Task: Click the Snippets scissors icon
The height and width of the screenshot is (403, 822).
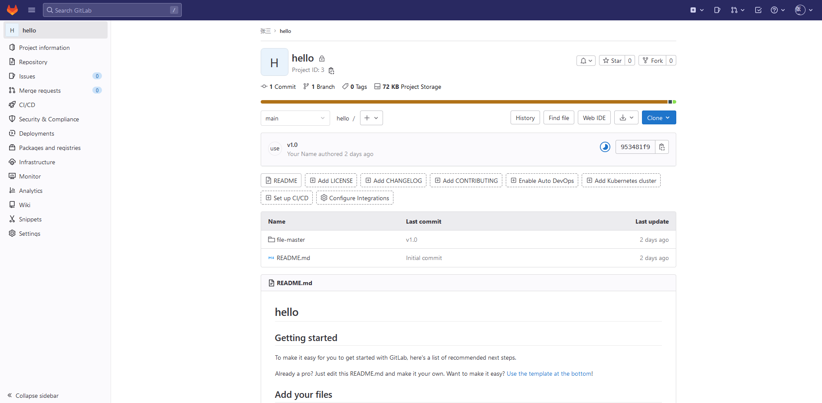Action: point(12,219)
